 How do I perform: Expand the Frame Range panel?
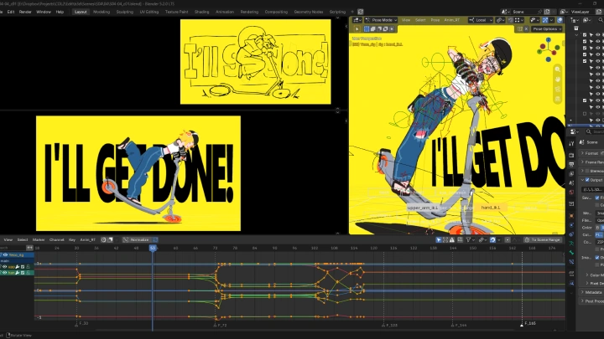coord(591,162)
